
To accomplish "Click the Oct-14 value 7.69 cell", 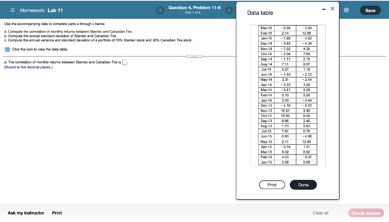I will pyautogui.click(x=307, y=54).
